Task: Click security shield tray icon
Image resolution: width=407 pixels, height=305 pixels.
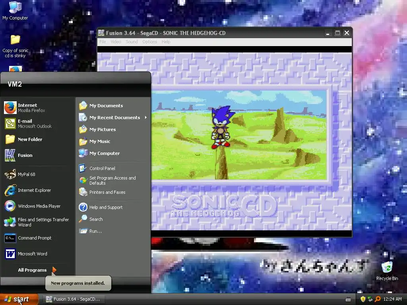Action: [362, 299]
